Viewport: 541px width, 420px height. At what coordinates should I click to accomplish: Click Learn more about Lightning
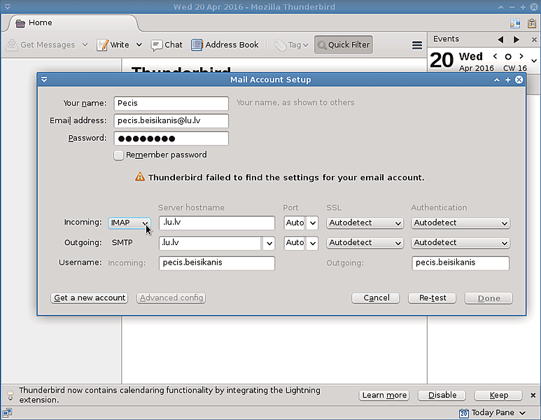pos(384,395)
